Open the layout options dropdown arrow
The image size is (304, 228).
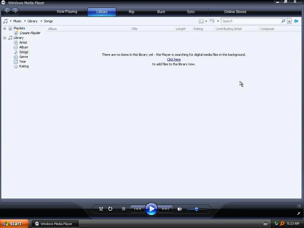pos(206,21)
